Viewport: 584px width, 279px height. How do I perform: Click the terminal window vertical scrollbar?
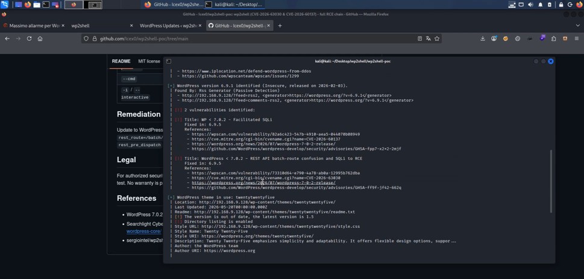click(x=550, y=182)
